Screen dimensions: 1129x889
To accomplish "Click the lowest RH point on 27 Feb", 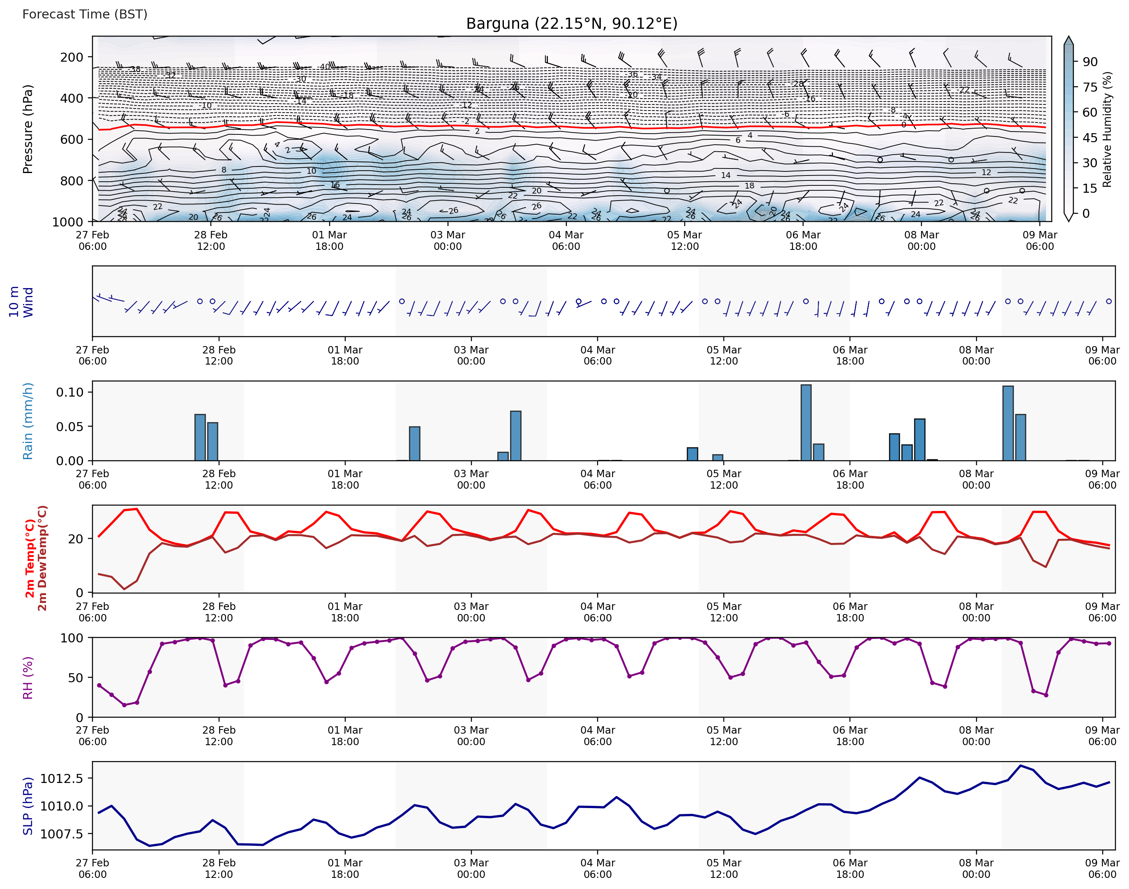I will [124, 705].
